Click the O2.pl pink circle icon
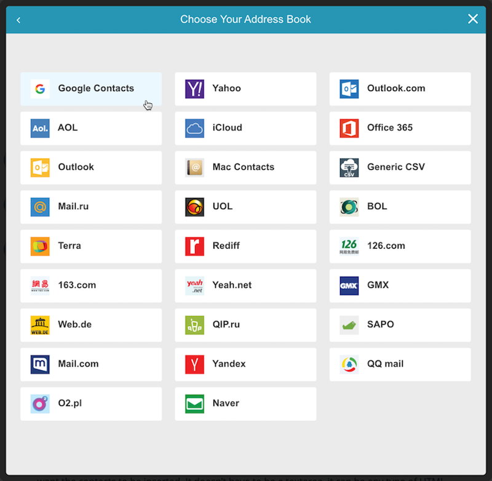The width and height of the screenshot is (492, 481). [x=40, y=404]
